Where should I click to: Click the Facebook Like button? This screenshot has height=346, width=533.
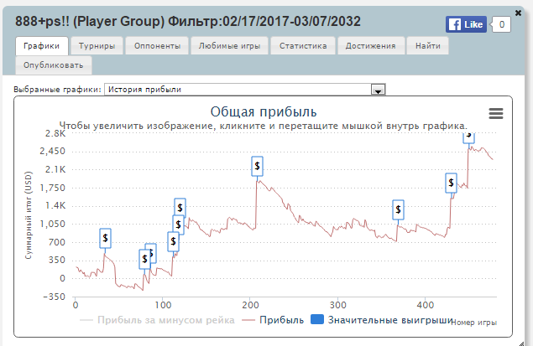466,24
